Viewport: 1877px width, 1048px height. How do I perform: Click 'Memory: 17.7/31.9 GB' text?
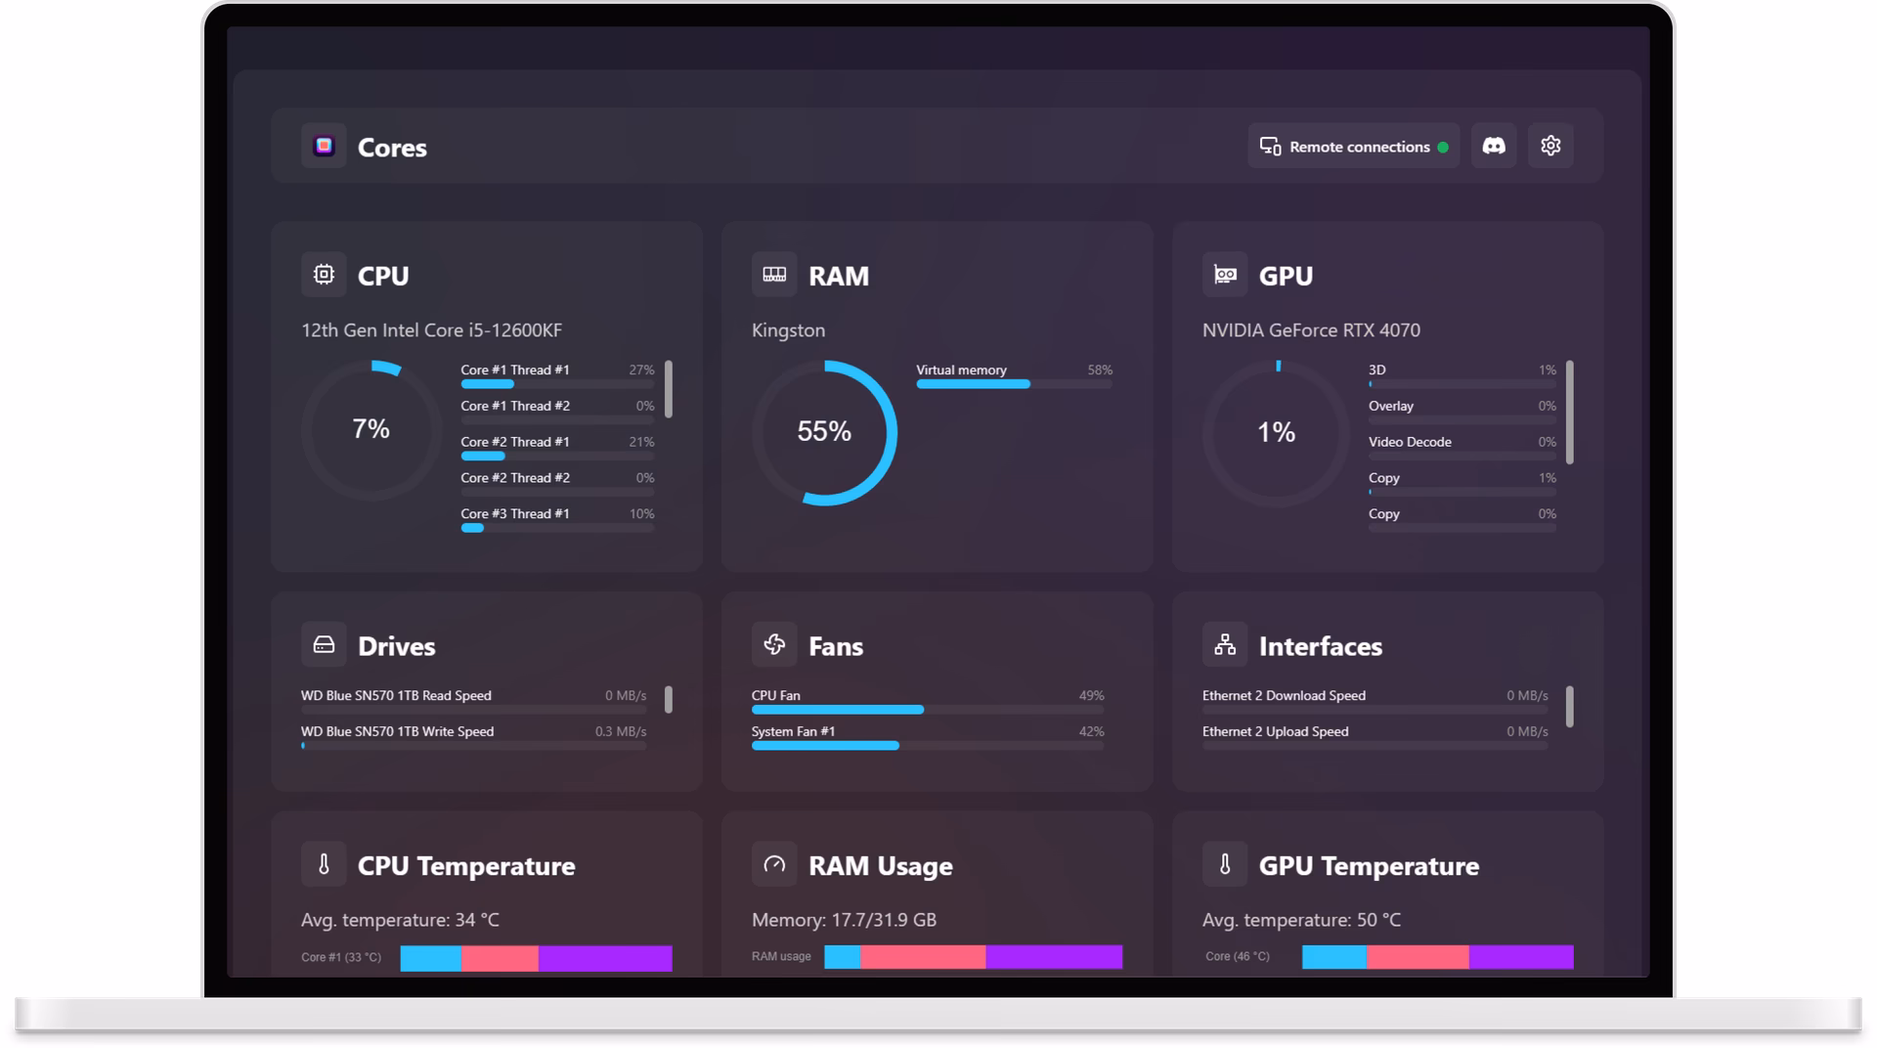[844, 920]
